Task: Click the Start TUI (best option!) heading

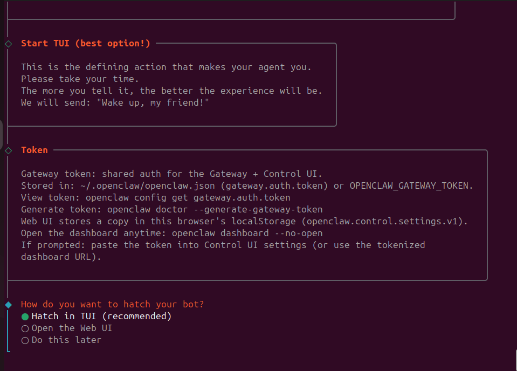Action: (x=85, y=44)
